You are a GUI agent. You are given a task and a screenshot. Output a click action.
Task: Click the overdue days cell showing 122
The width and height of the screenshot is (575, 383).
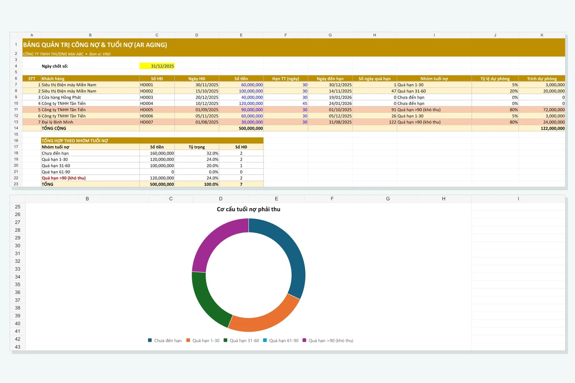(x=375, y=122)
